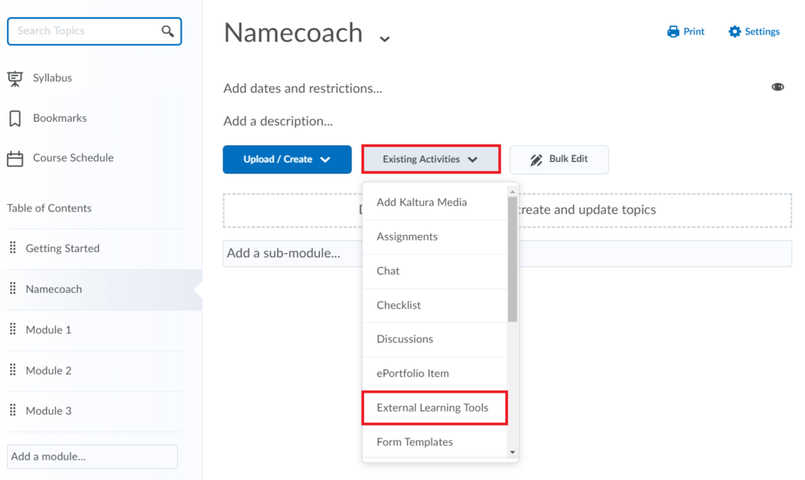The height and width of the screenshot is (480, 805).
Task: Click the Course Schedule calendar icon
Action: coord(14,157)
